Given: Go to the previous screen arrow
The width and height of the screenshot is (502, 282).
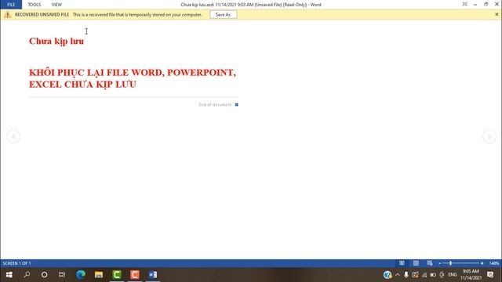Looking at the screenshot, I should click(x=13, y=136).
